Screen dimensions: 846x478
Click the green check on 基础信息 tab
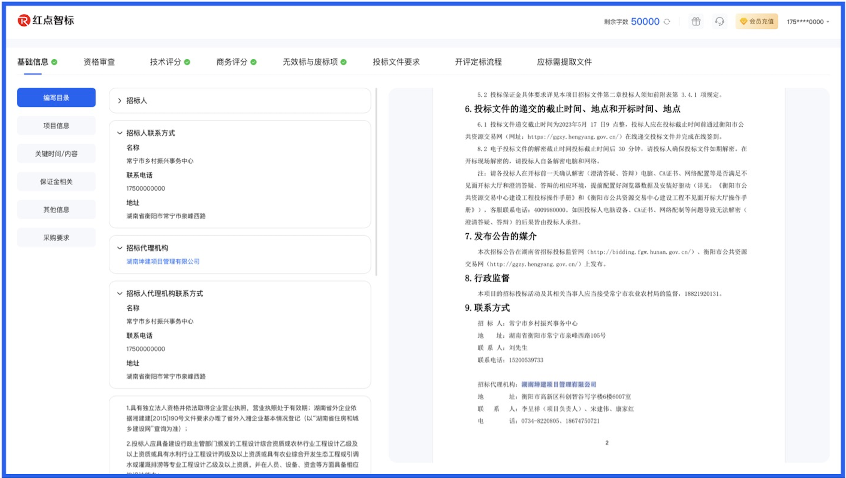pos(55,62)
